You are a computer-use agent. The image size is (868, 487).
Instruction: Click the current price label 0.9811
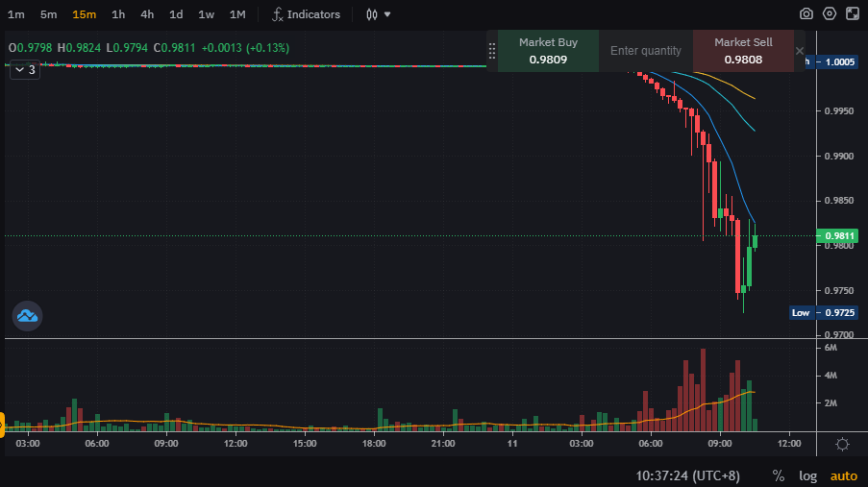click(x=837, y=235)
